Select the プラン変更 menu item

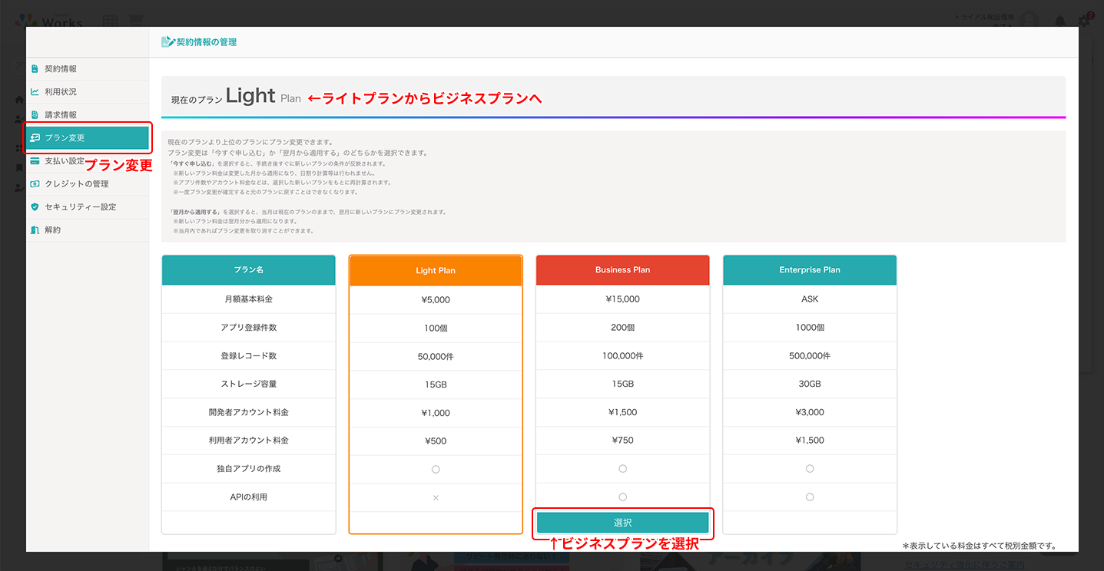point(87,138)
